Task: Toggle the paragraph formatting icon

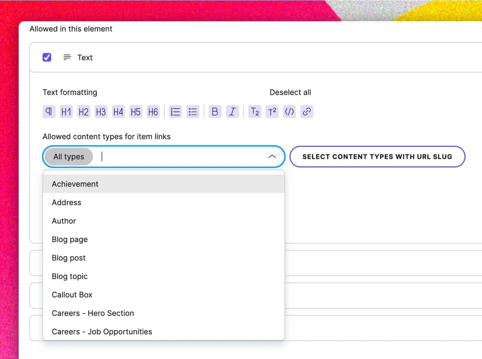Action: 49,112
